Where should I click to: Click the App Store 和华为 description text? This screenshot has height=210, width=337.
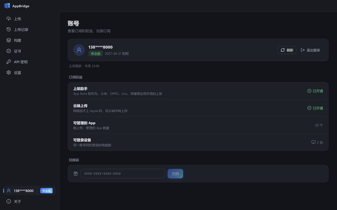[x=118, y=94]
